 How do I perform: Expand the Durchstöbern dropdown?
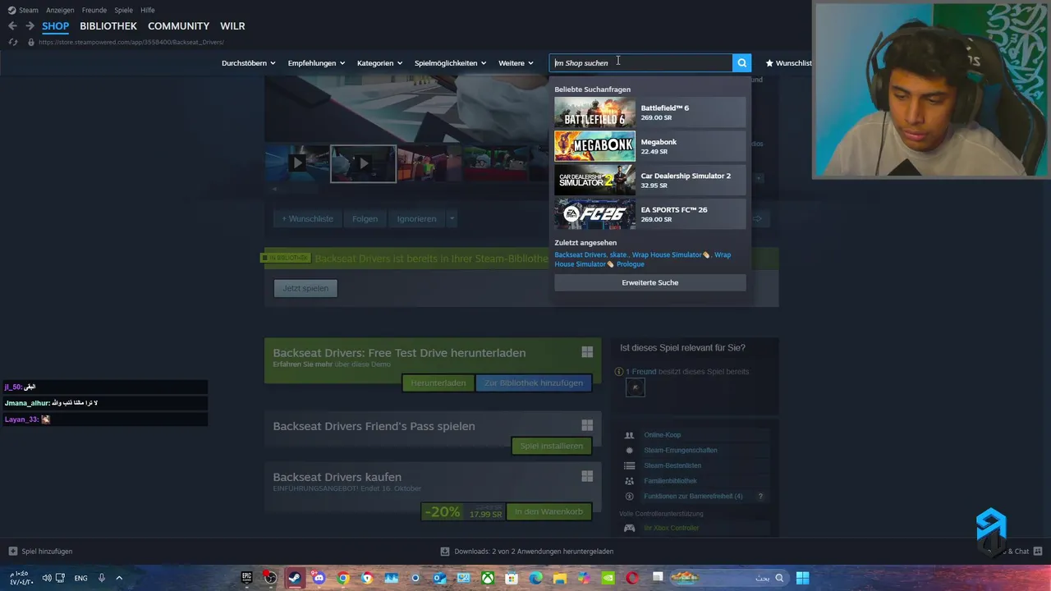[249, 63]
